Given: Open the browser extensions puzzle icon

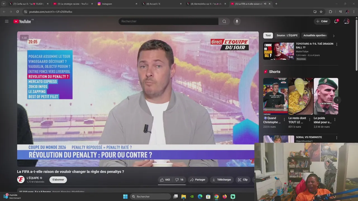Looking at the screenshot, I should [330, 12].
